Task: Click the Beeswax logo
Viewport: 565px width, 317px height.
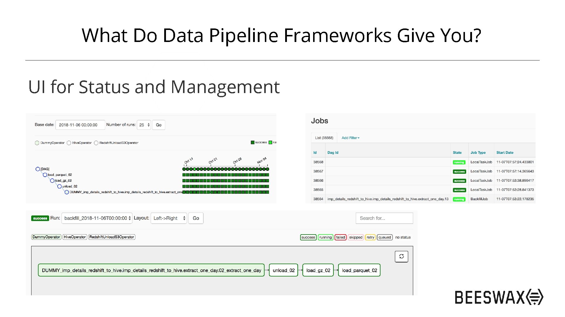Action: coord(499,297)
